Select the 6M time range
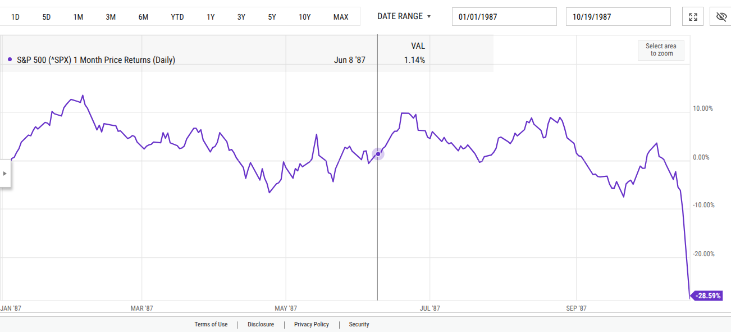Viewport: 731px width, 332px height. pos(143,17)
